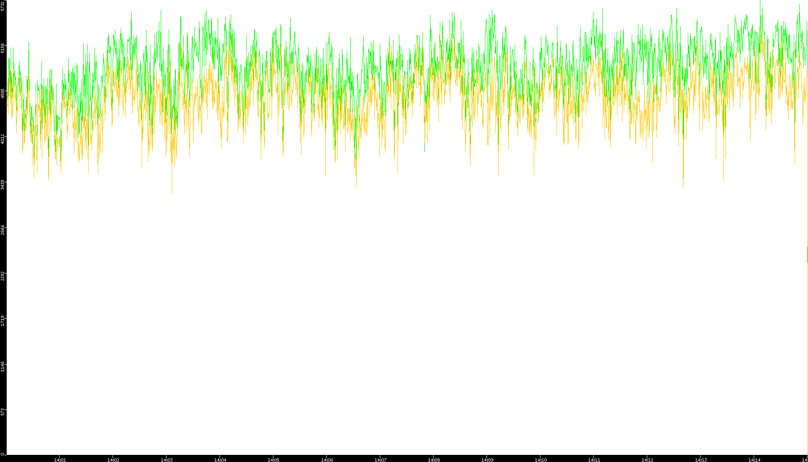Click the 14:09 label on the time axis
This screenshot has height=462, width=808.
pos(487,460)
